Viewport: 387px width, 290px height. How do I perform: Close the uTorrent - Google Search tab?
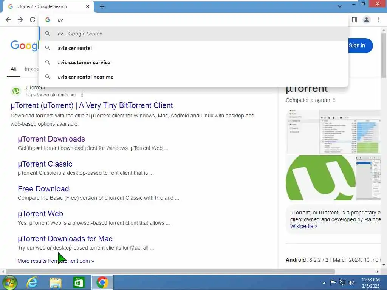88,6
